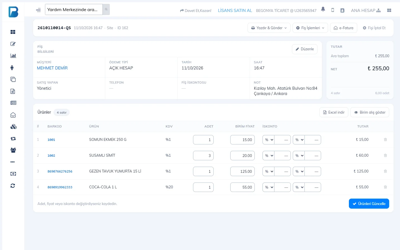Open the stacked boxes stock icon
Image resolution: width=400 pixels, height=250 pixels.
point(13,127)
